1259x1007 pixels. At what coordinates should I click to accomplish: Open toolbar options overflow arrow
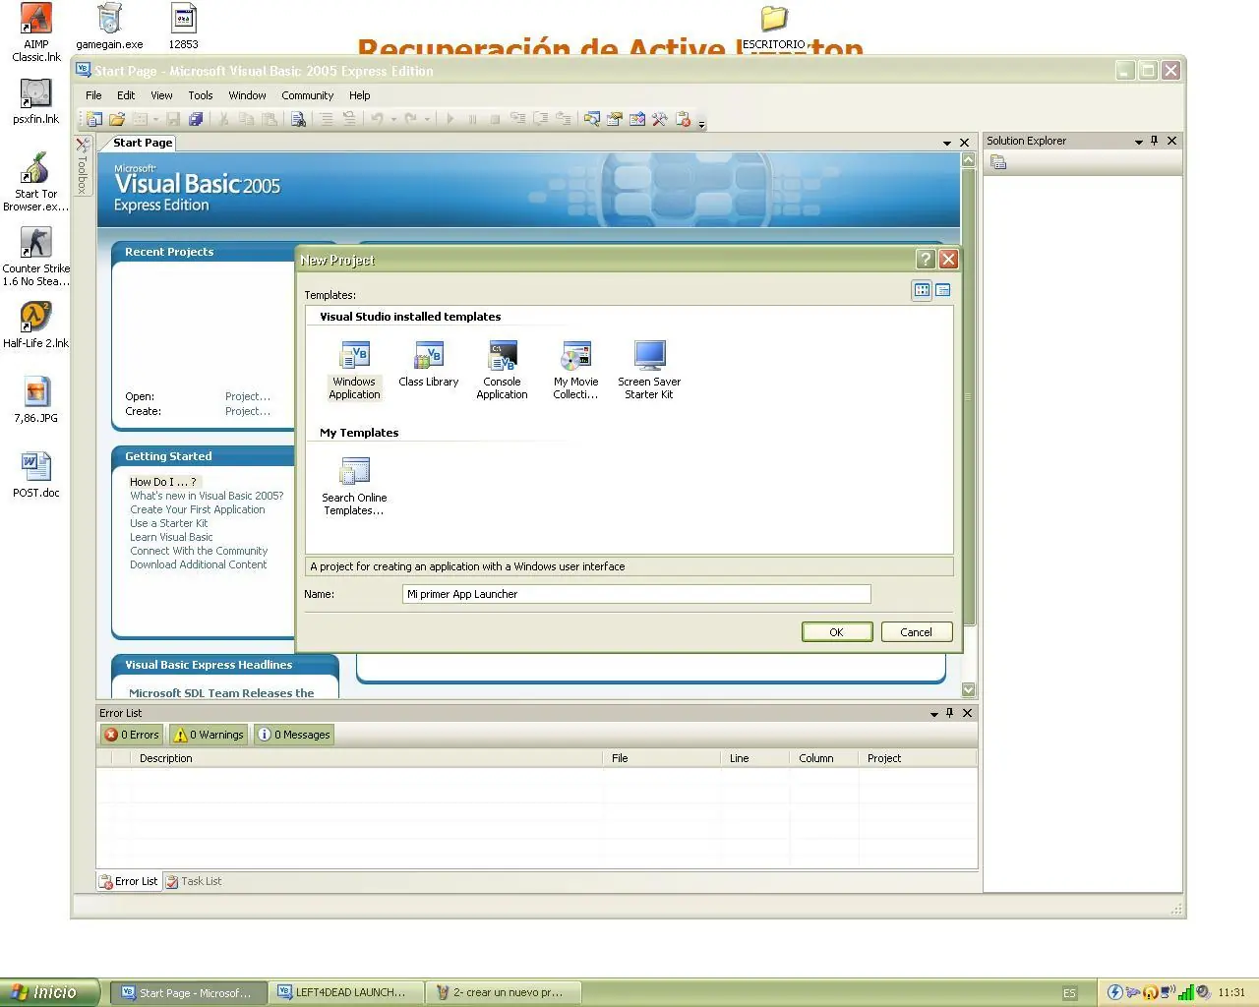pos(701,122)
